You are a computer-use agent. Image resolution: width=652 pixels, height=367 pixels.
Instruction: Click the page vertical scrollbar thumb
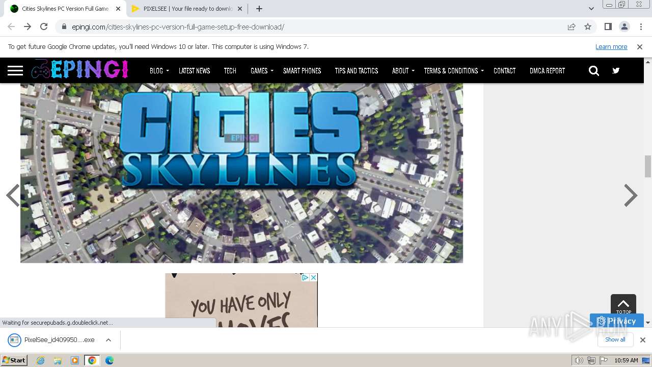point(648,166)
